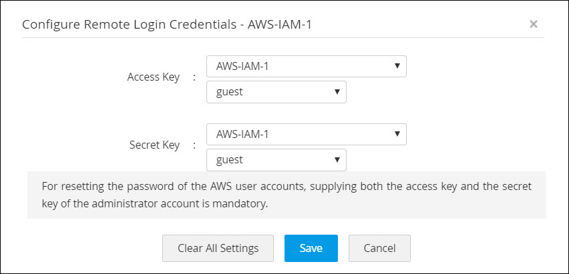Click "AWS-IAM-1" in the dialog title

tap(282, 25)
